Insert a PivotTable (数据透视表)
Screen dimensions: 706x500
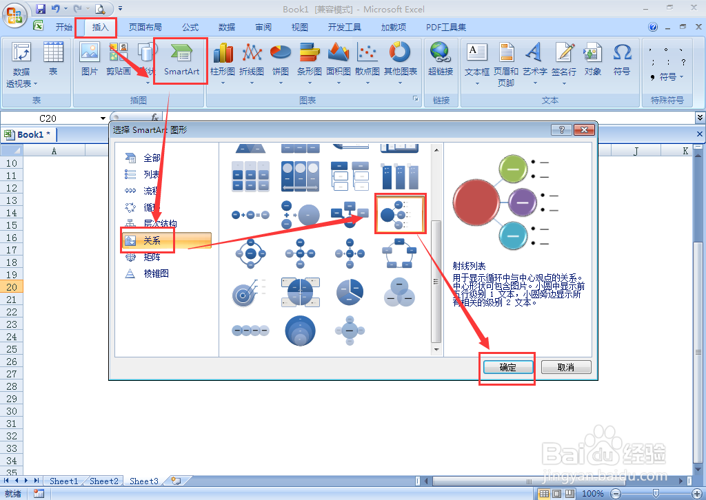pyautogui.click(x=21, y=65)
